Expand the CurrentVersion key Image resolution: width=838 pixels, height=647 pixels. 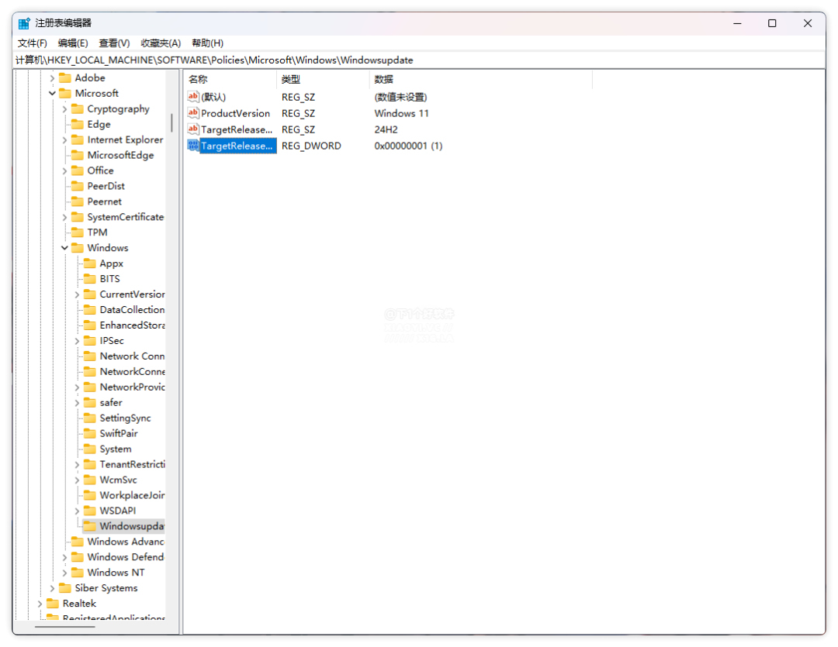point(77,294)
